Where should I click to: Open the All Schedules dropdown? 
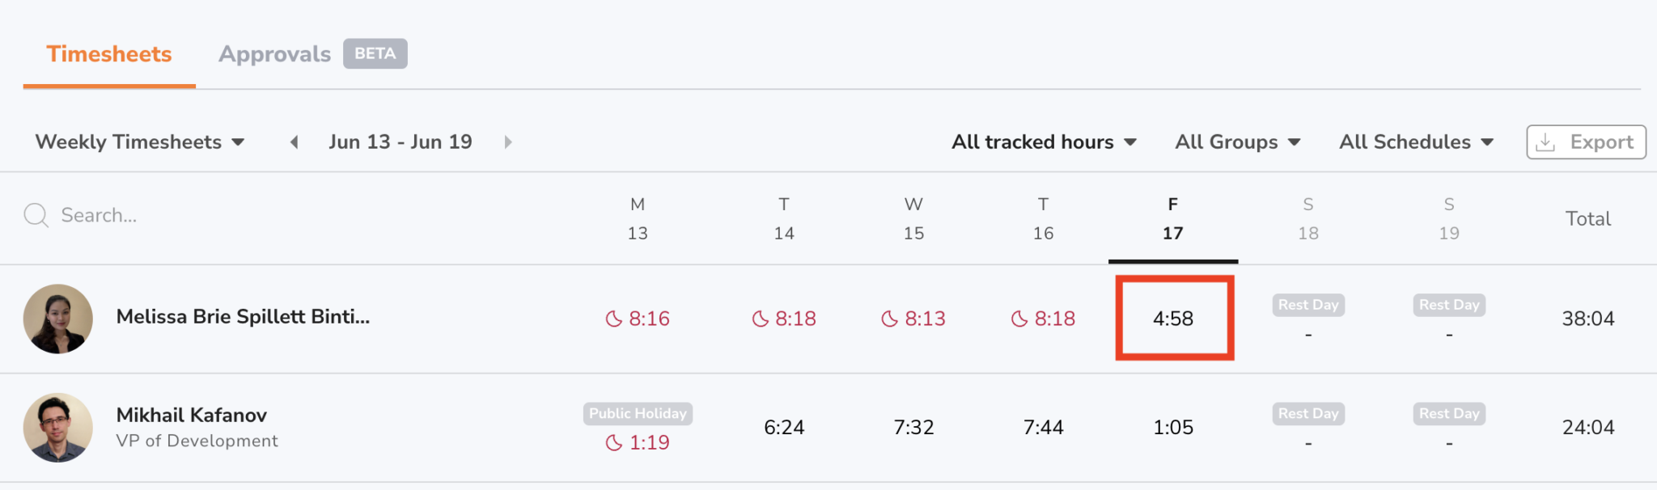(1416, 142)
